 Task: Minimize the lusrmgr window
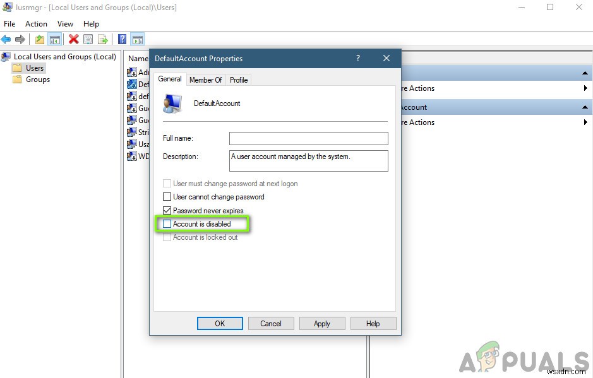[522, 7]
